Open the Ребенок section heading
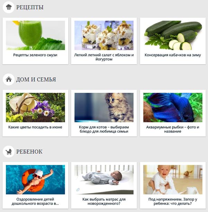 point(29,152)
